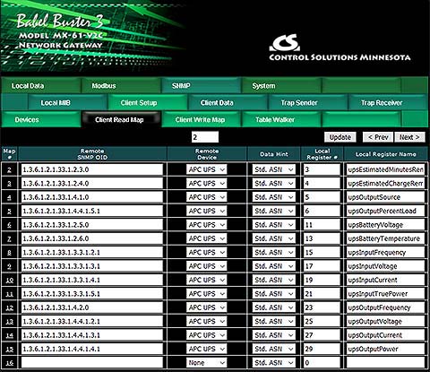The height and width of the screenshot is (372, 430).
Task: Click OID field 1.3.6.1.2.1.33.1.4.4.1.5.1
Action: tap(92, 212)
